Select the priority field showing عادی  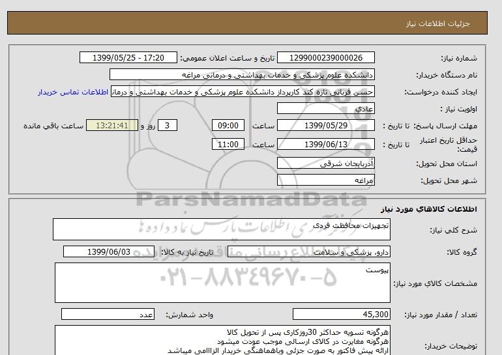tap(325, 108)
